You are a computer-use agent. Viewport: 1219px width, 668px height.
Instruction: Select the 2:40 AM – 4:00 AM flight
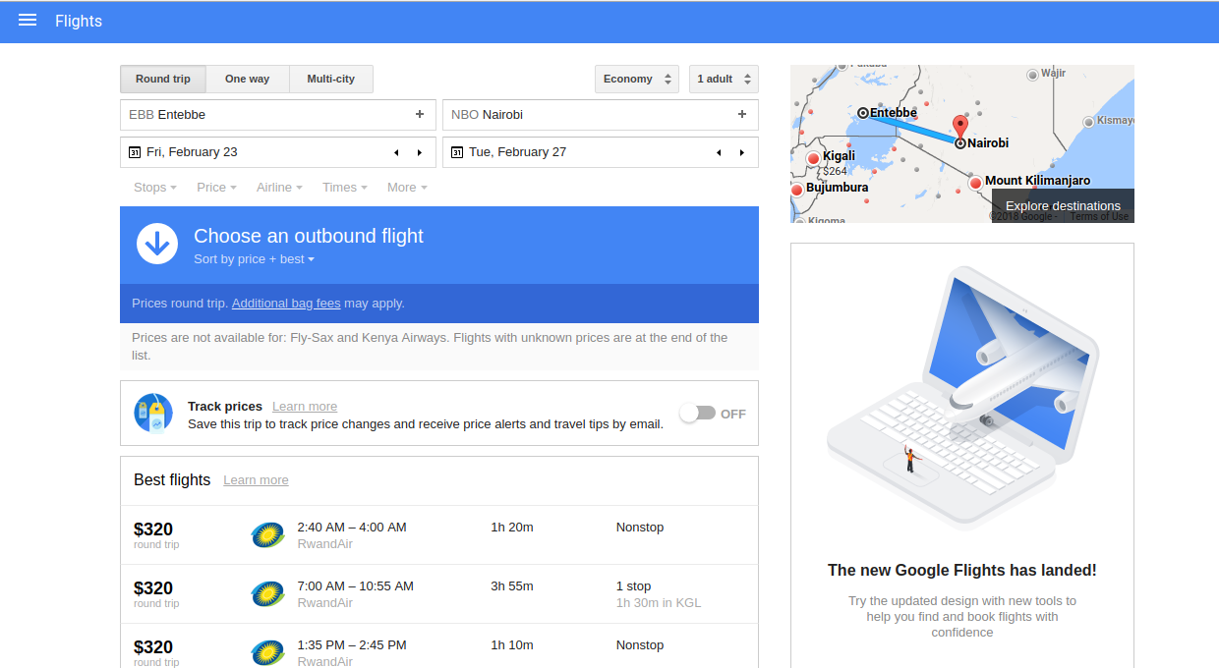tap(439, 535)
